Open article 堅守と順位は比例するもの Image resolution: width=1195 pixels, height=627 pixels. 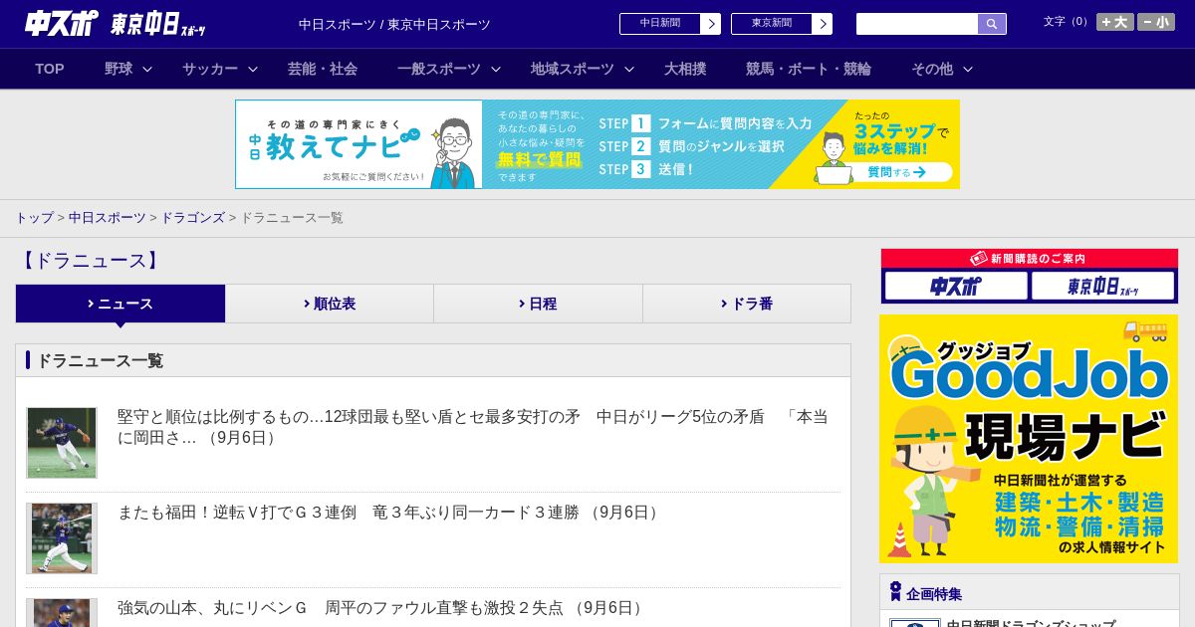(473, 427)
